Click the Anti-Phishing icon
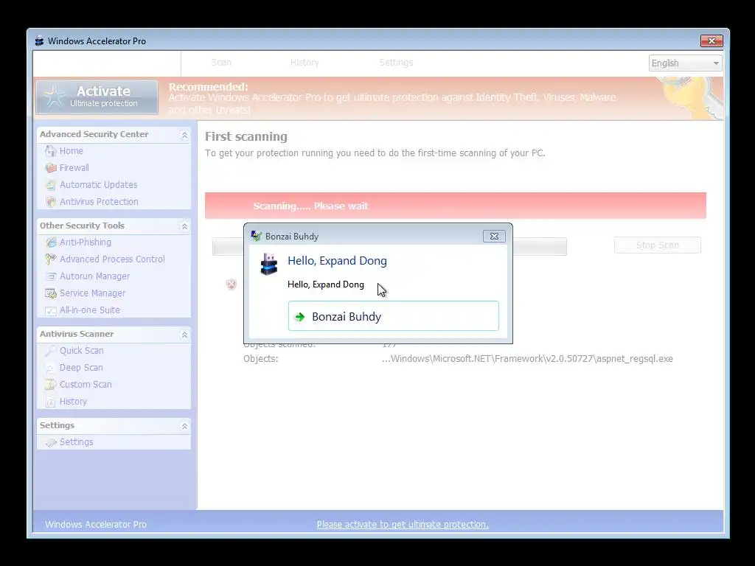Image resolution: width=755 pixels, height=566 pixels. point(51,242)
